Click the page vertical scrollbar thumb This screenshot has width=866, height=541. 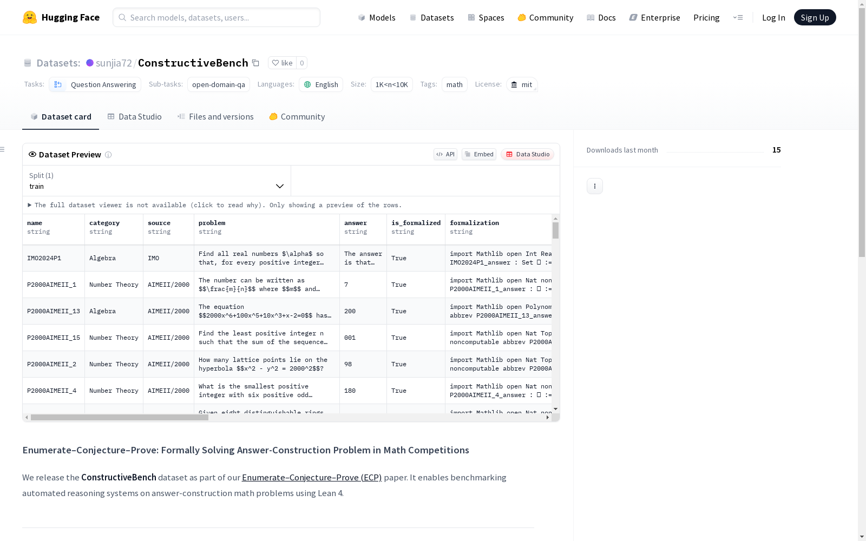862,131
